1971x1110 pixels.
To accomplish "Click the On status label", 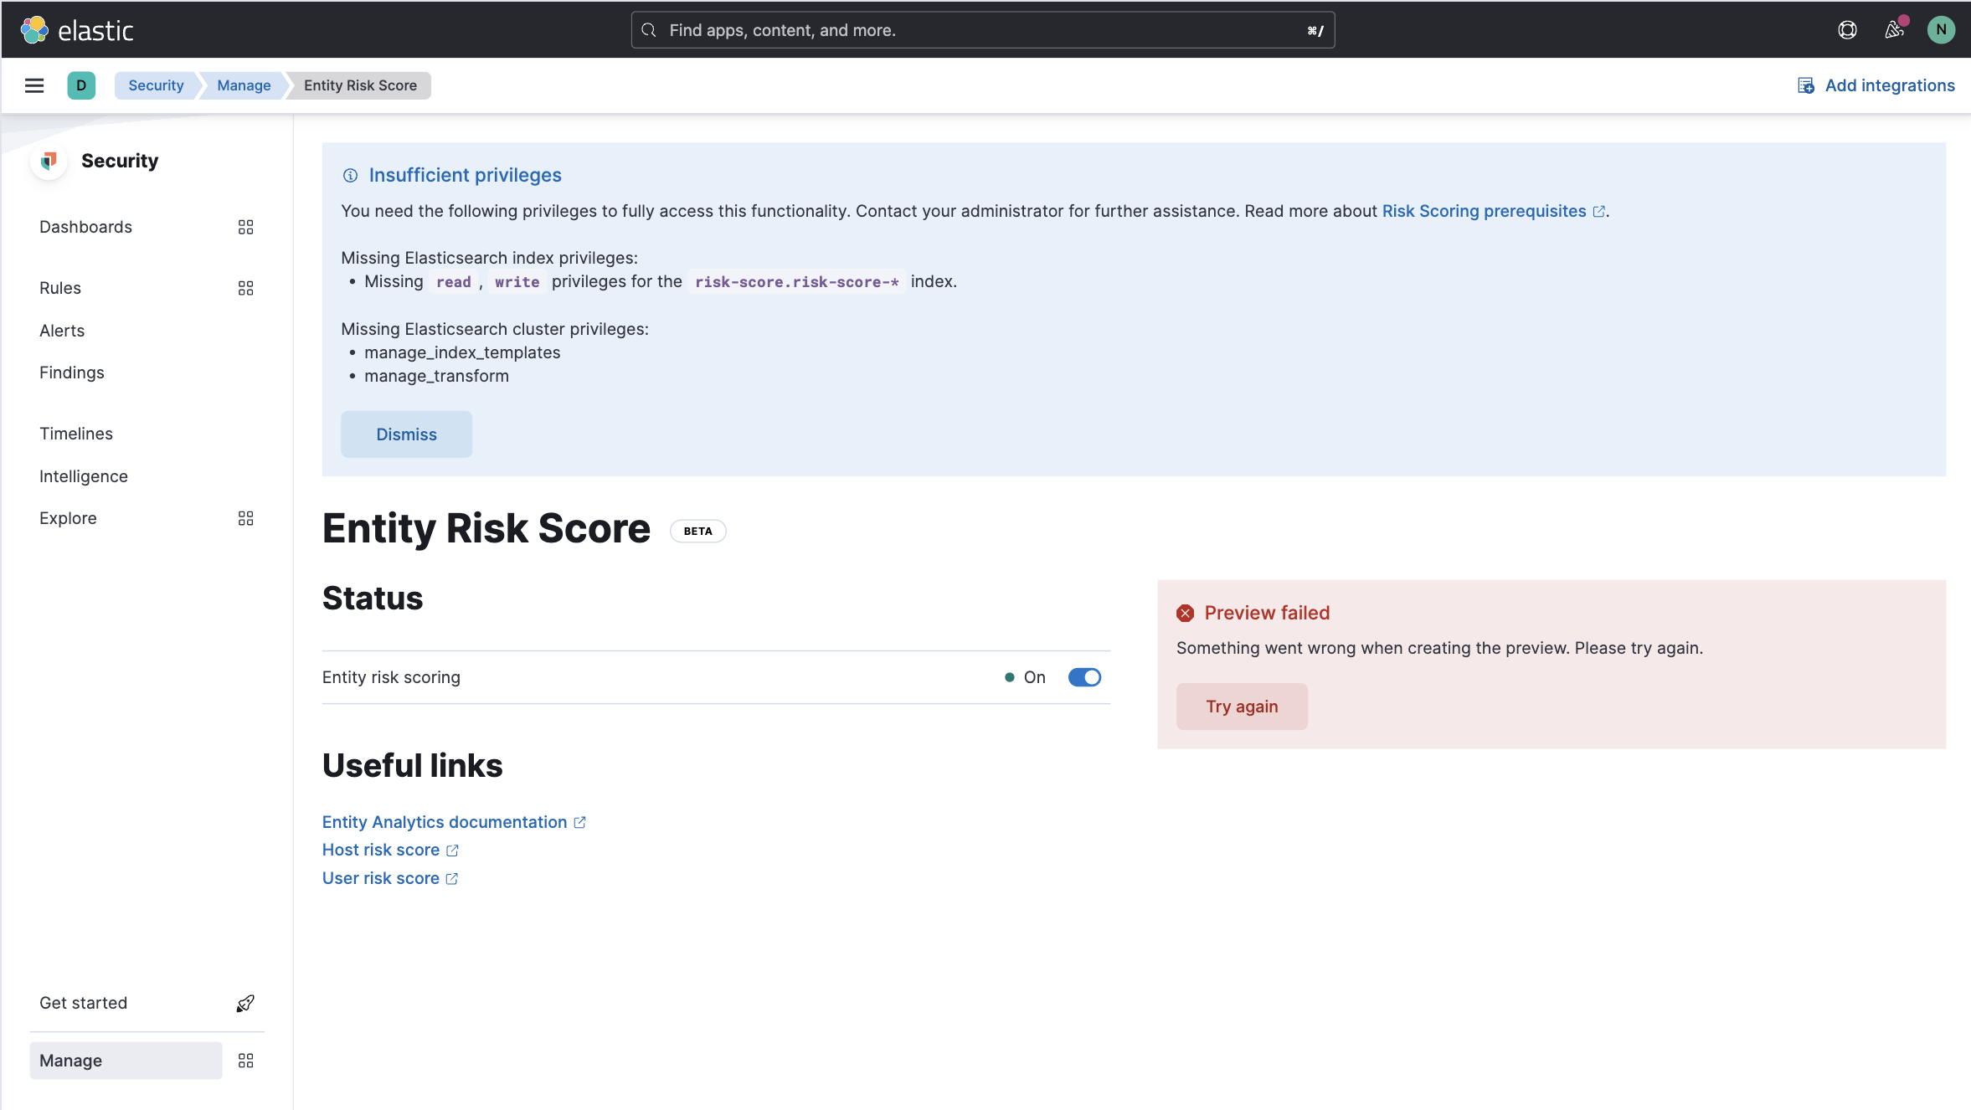I will pyautogui.click(x=1034, y=677).
